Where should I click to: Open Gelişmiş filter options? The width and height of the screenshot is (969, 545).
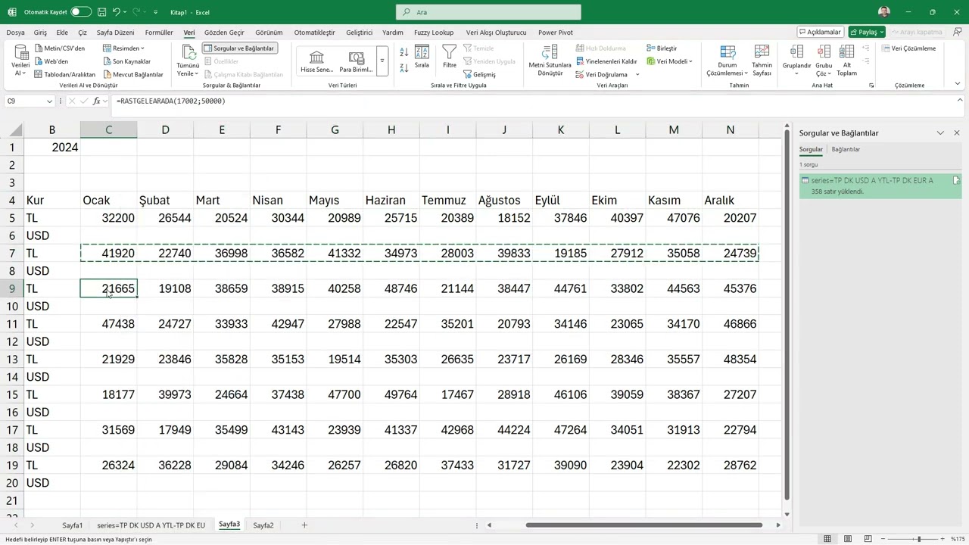click(479, 74)
